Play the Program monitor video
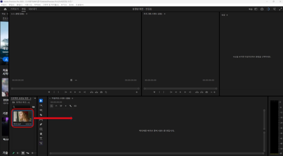This screenshot has width=283, height=156. coord(181,92)
